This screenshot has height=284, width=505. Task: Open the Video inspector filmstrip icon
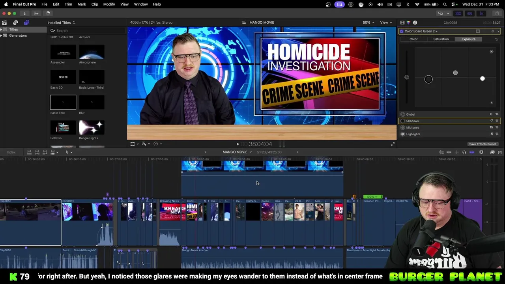tap(402, 22)
